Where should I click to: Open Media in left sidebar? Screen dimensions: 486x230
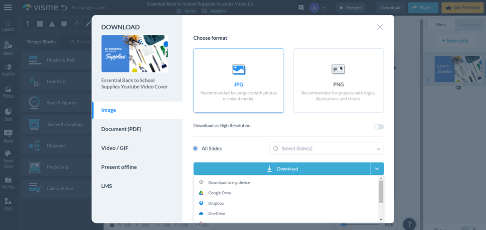pos(8,137)
